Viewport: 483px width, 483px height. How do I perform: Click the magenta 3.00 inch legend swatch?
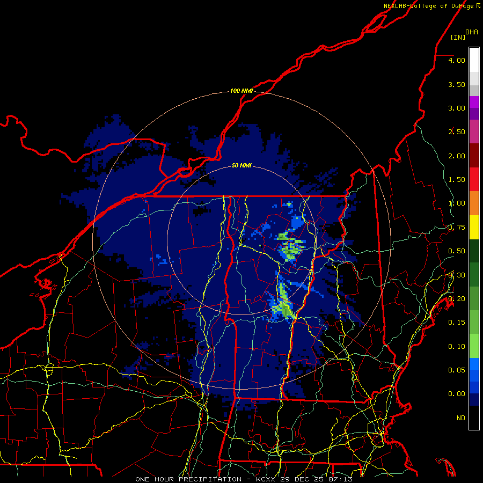point(474,102)
